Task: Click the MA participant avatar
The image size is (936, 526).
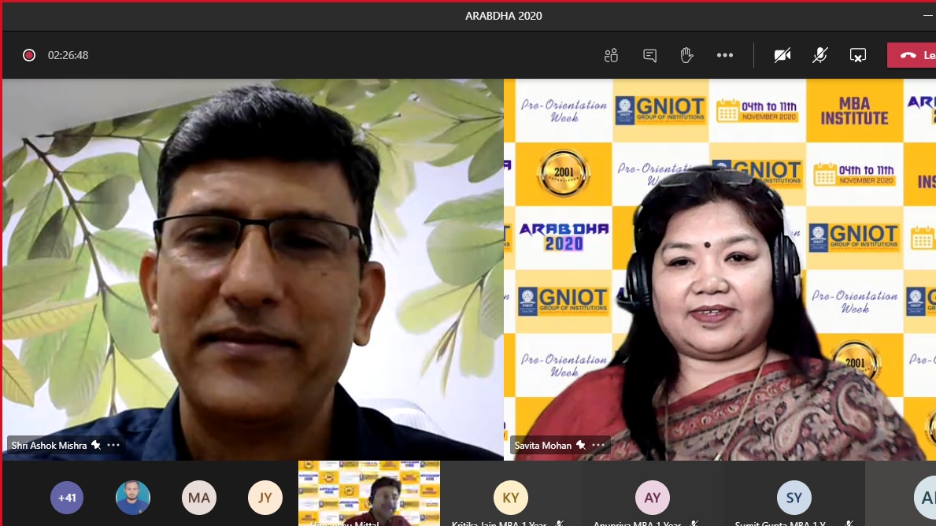Action: [x=199, y=498]
